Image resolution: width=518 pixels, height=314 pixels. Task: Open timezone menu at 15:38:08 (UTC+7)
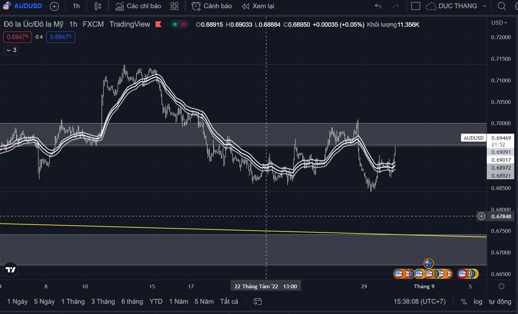[419, 302]
